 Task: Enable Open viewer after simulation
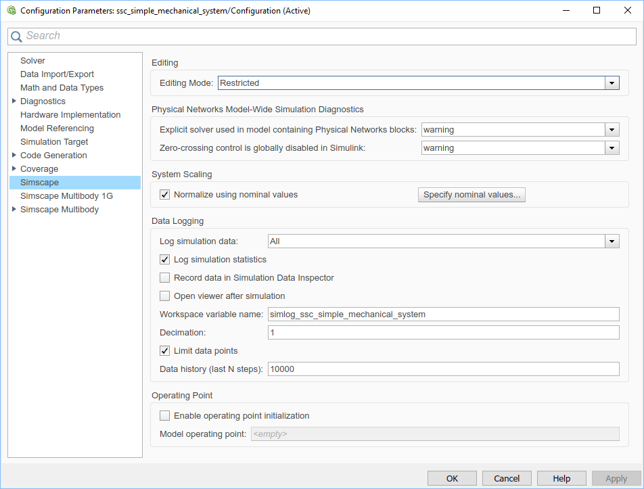[x=164, y=296]
